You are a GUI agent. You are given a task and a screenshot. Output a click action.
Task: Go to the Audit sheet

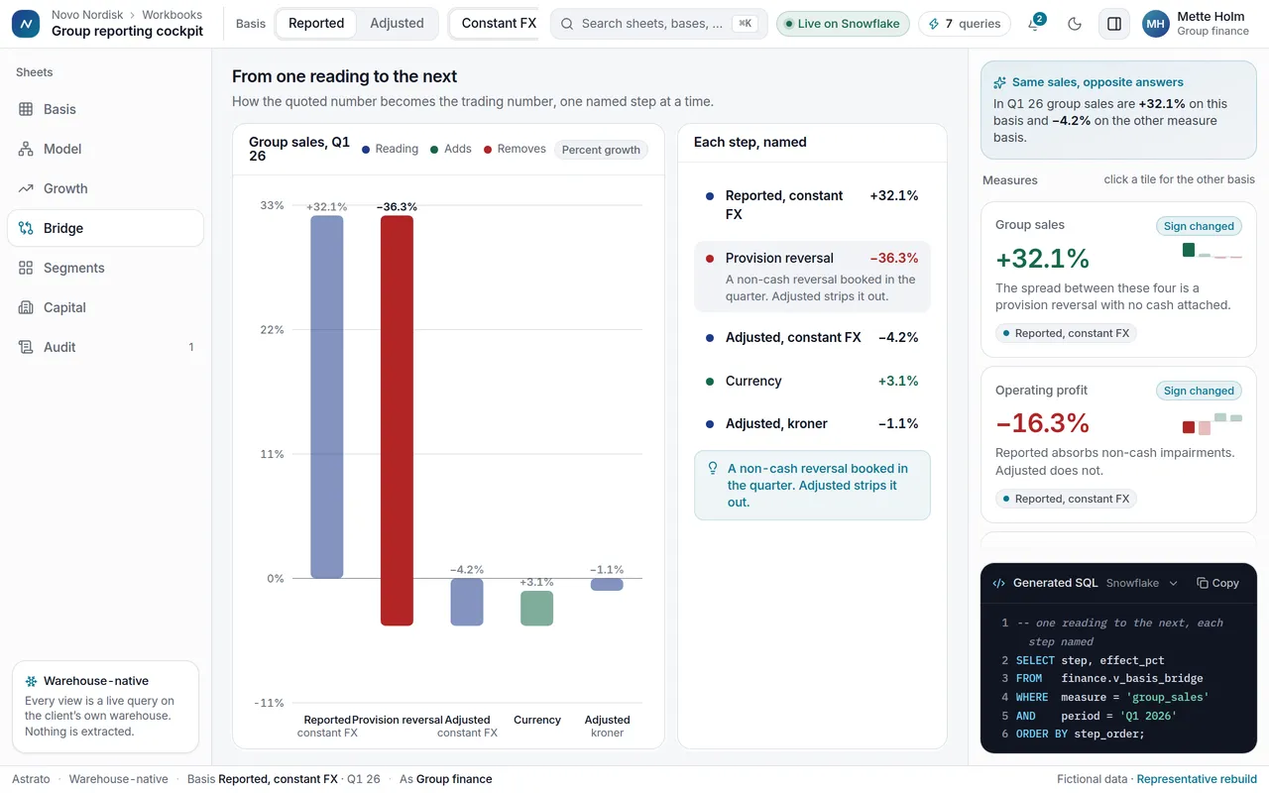coord(105,347)
